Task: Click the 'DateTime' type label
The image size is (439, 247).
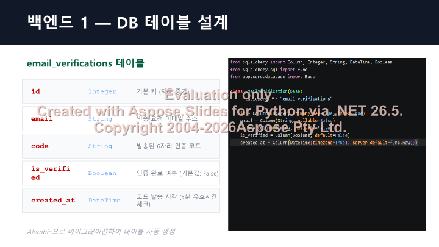Action: (x=104, y=201)
